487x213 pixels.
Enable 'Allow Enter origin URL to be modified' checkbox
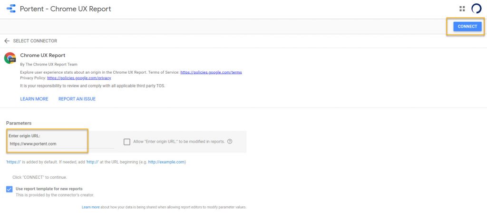pos(127,142)
